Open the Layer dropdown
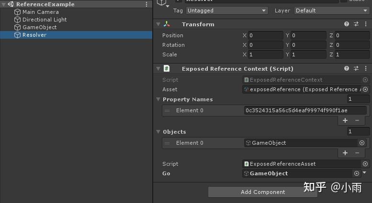The width and height of the screenshot is (372, 203). tap(332, 11)
